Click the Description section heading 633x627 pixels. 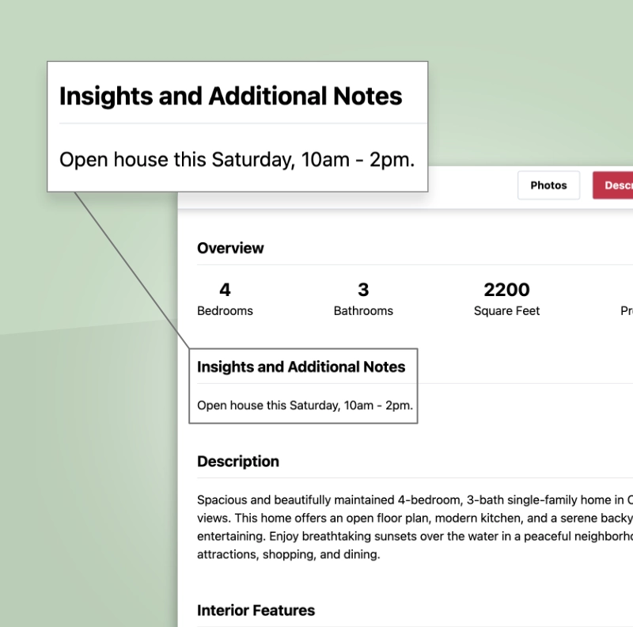click(x=237, y=462)
